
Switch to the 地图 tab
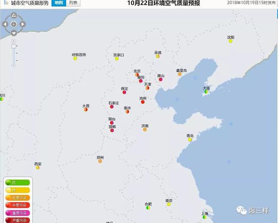coord(59,3)
